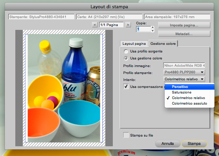Click the Profilo immagine field
The height and width of the screenshot is (156, 219).
click(184, 65)
